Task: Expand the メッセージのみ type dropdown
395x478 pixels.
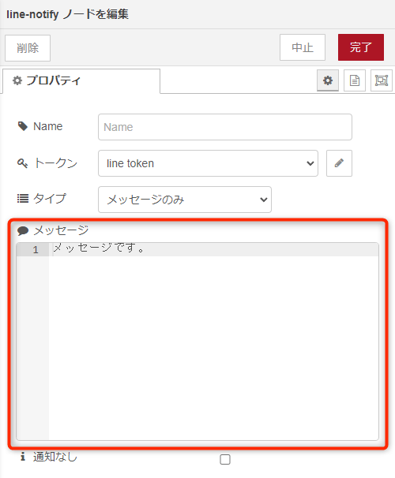Action: 185,200
